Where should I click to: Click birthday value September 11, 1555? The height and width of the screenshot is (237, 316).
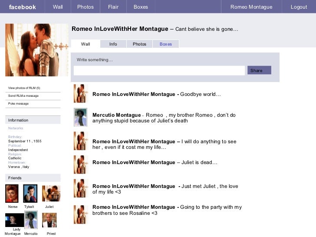pyautogui.click(x=25, y=141)
